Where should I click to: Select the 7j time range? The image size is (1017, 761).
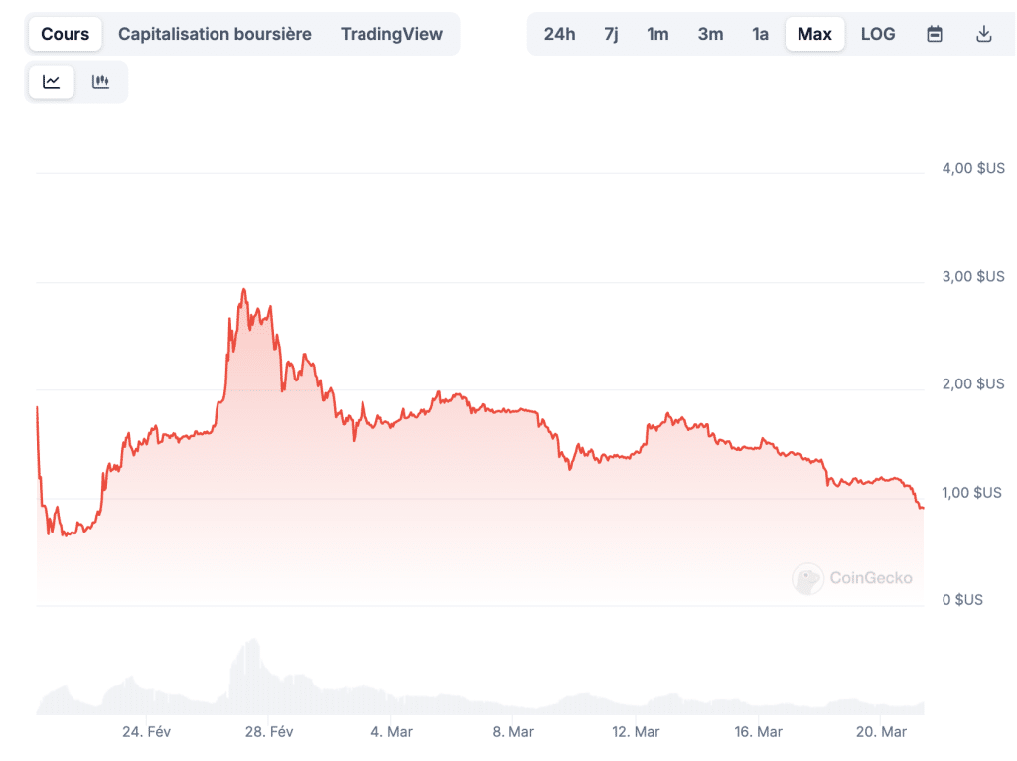611,34
